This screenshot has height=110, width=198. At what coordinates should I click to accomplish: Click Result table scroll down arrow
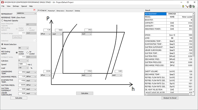[193, 92]
